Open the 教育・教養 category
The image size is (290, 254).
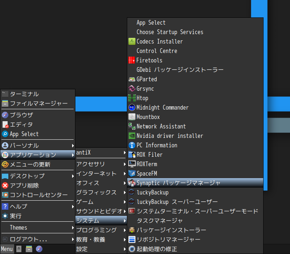(101, 239)
